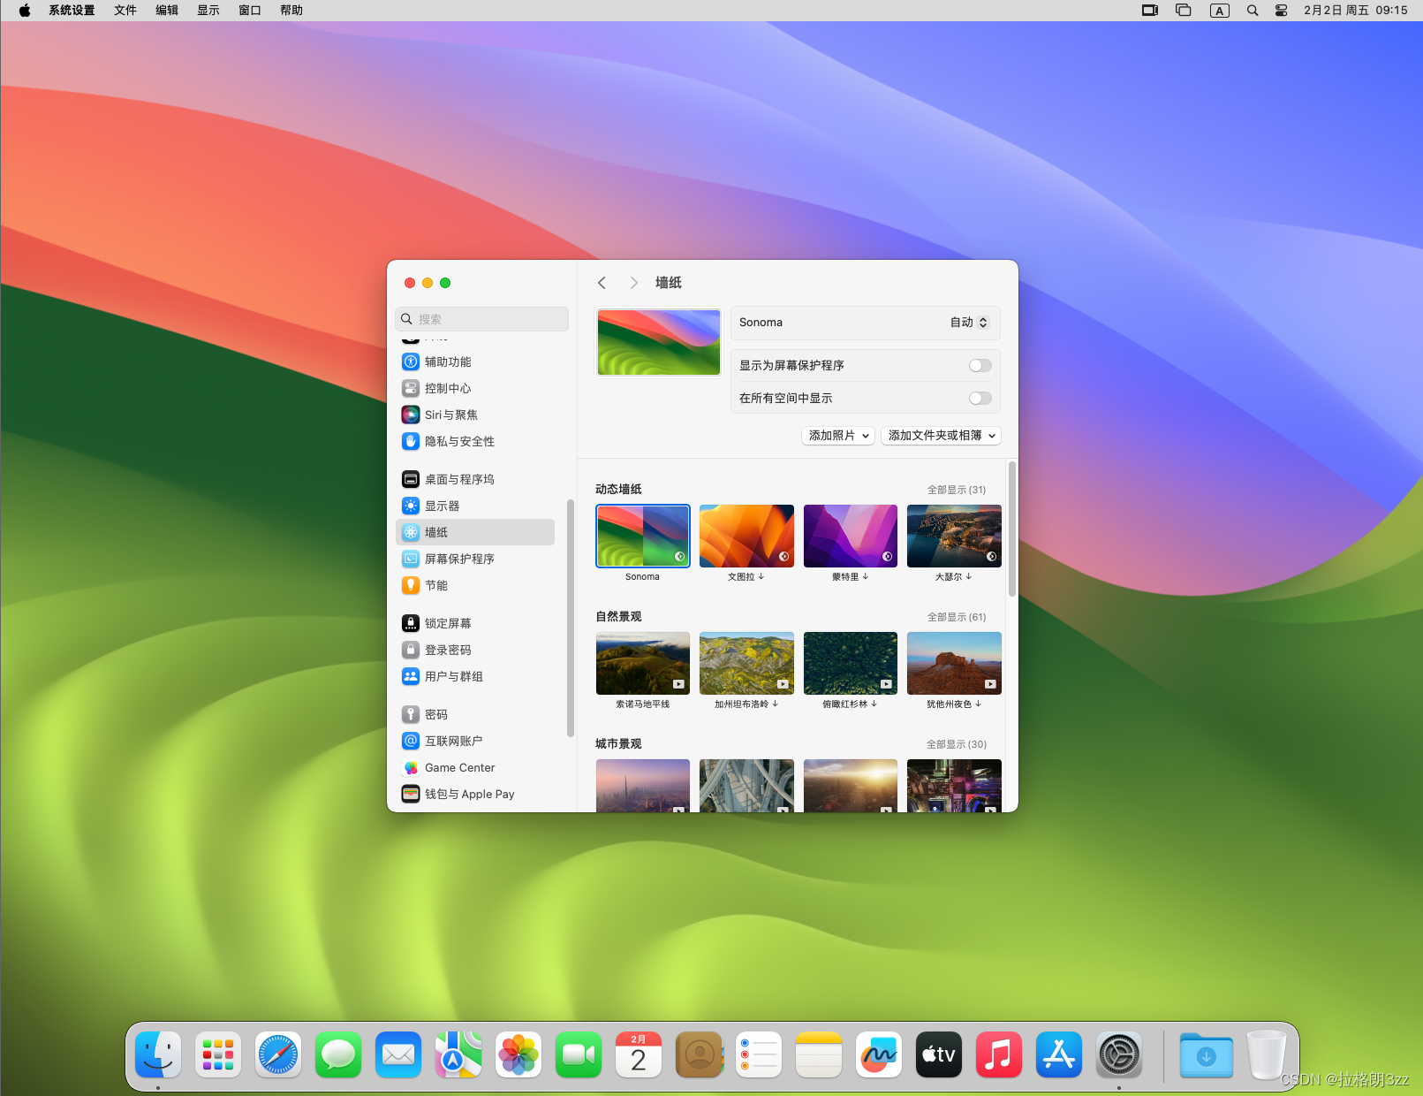Go back with the left chevron

(x=602, y=283)
